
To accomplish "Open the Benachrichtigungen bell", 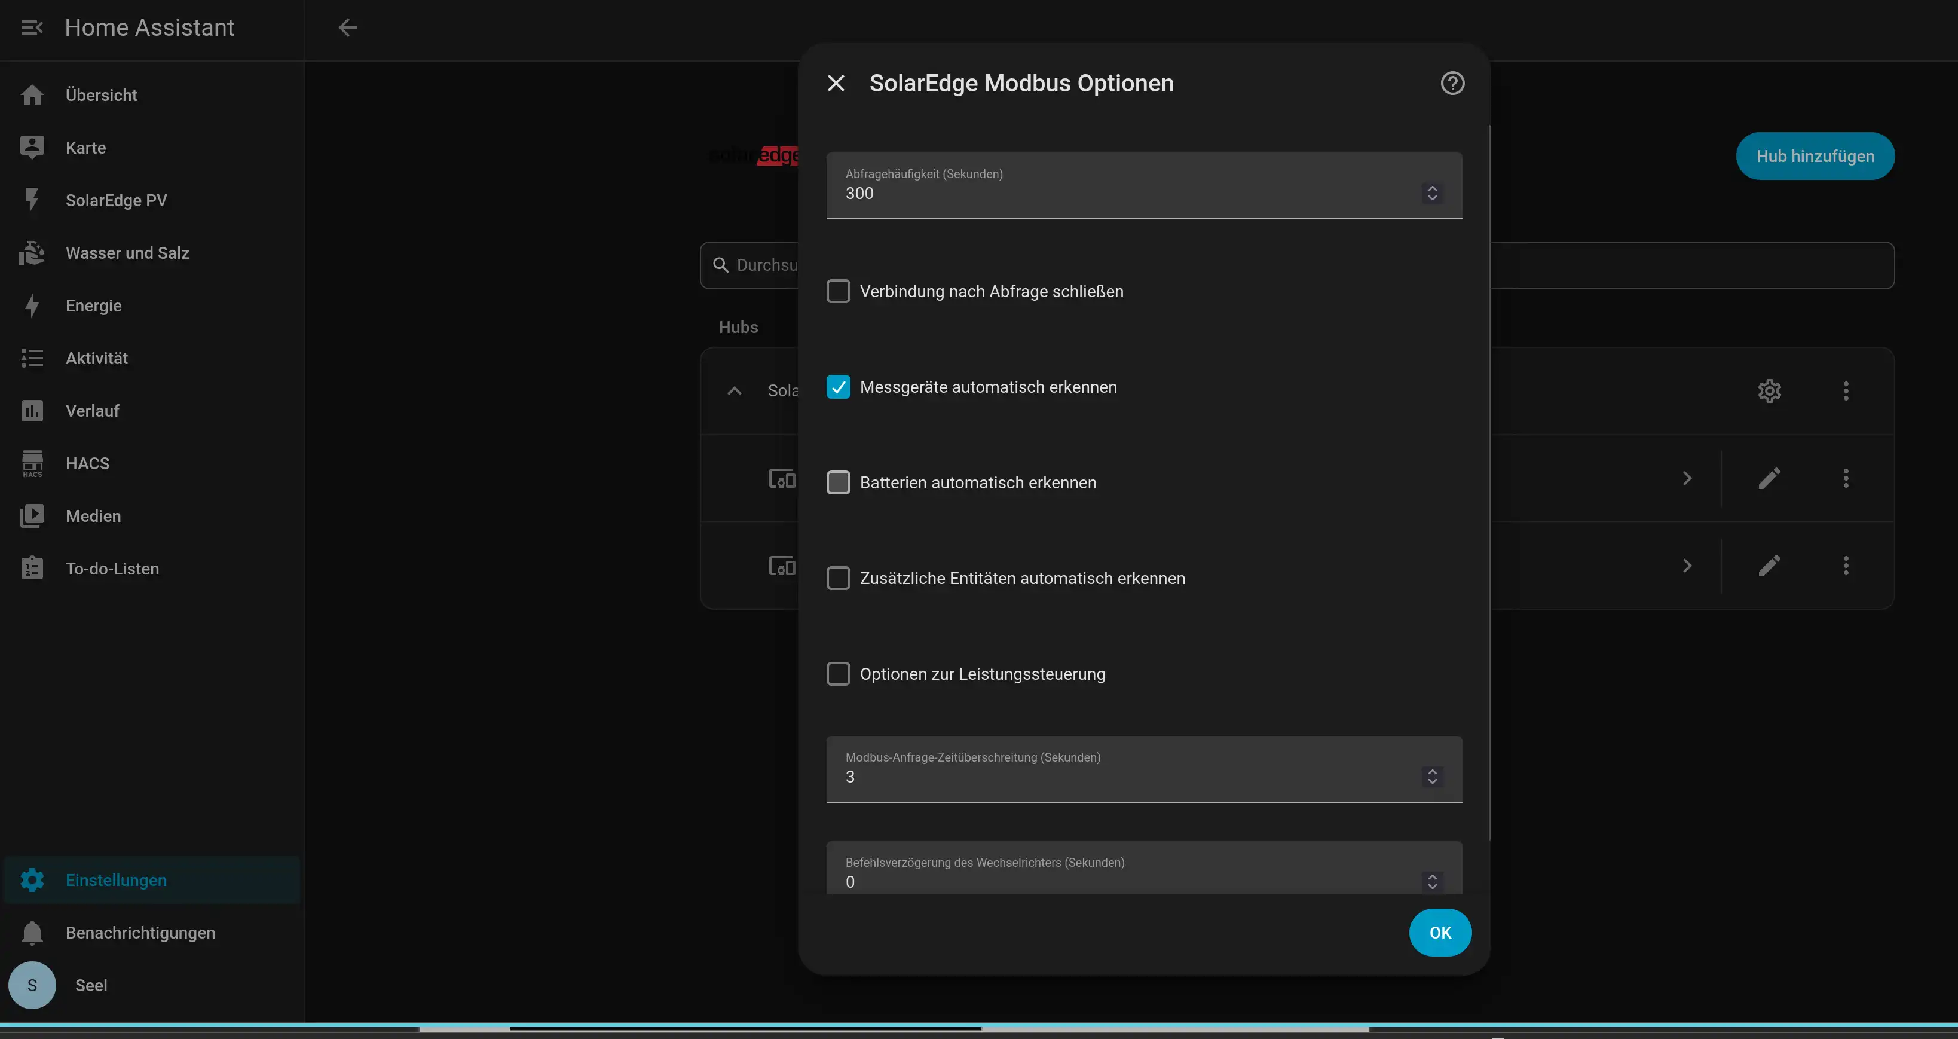I will (32, 933).
